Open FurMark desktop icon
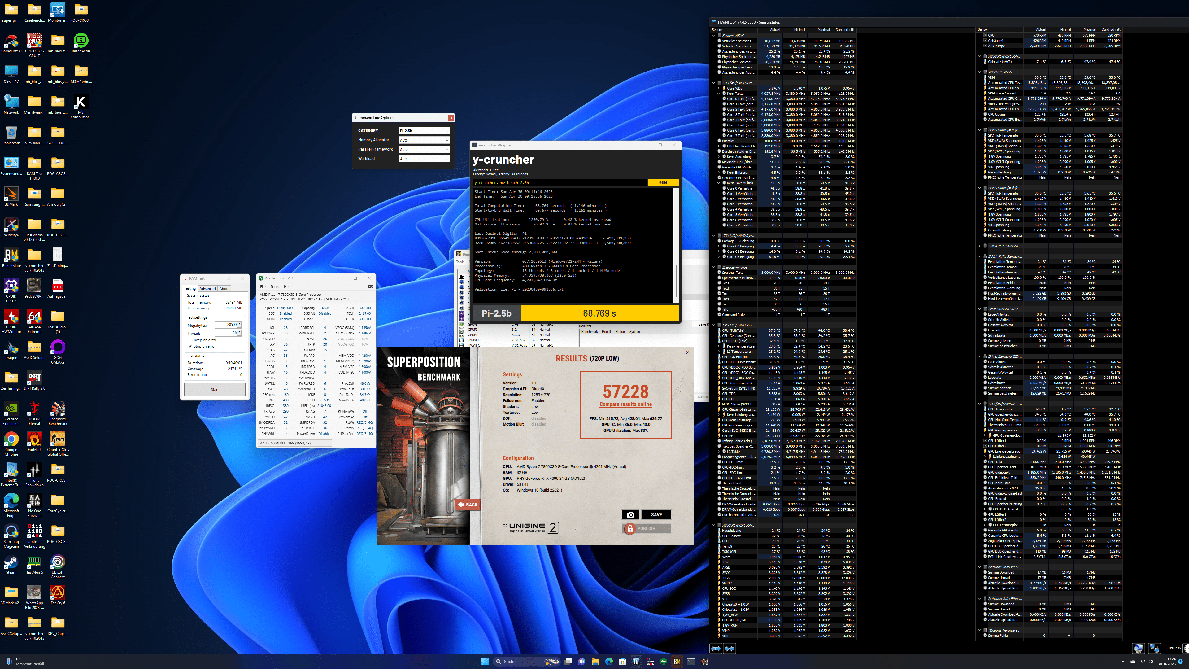Screen dimensions: 1189x669 tap(34, 442)
